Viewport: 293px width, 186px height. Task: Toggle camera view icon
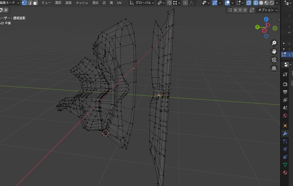274,60
